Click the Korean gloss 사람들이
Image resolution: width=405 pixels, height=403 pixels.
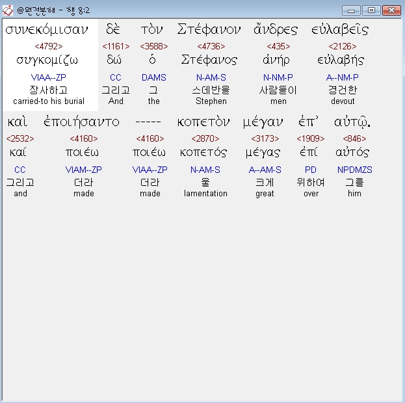point(278,90)
